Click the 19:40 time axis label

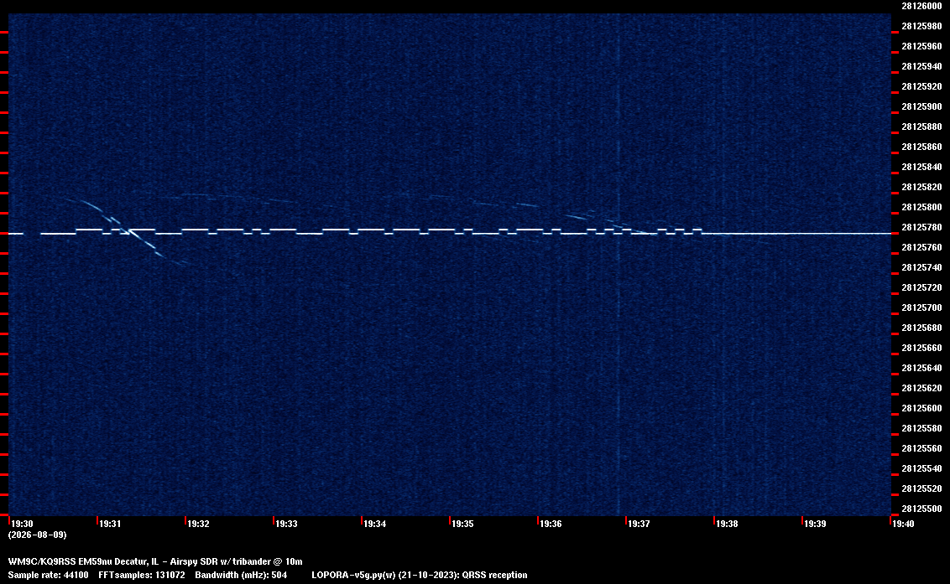tap(903, 524)
